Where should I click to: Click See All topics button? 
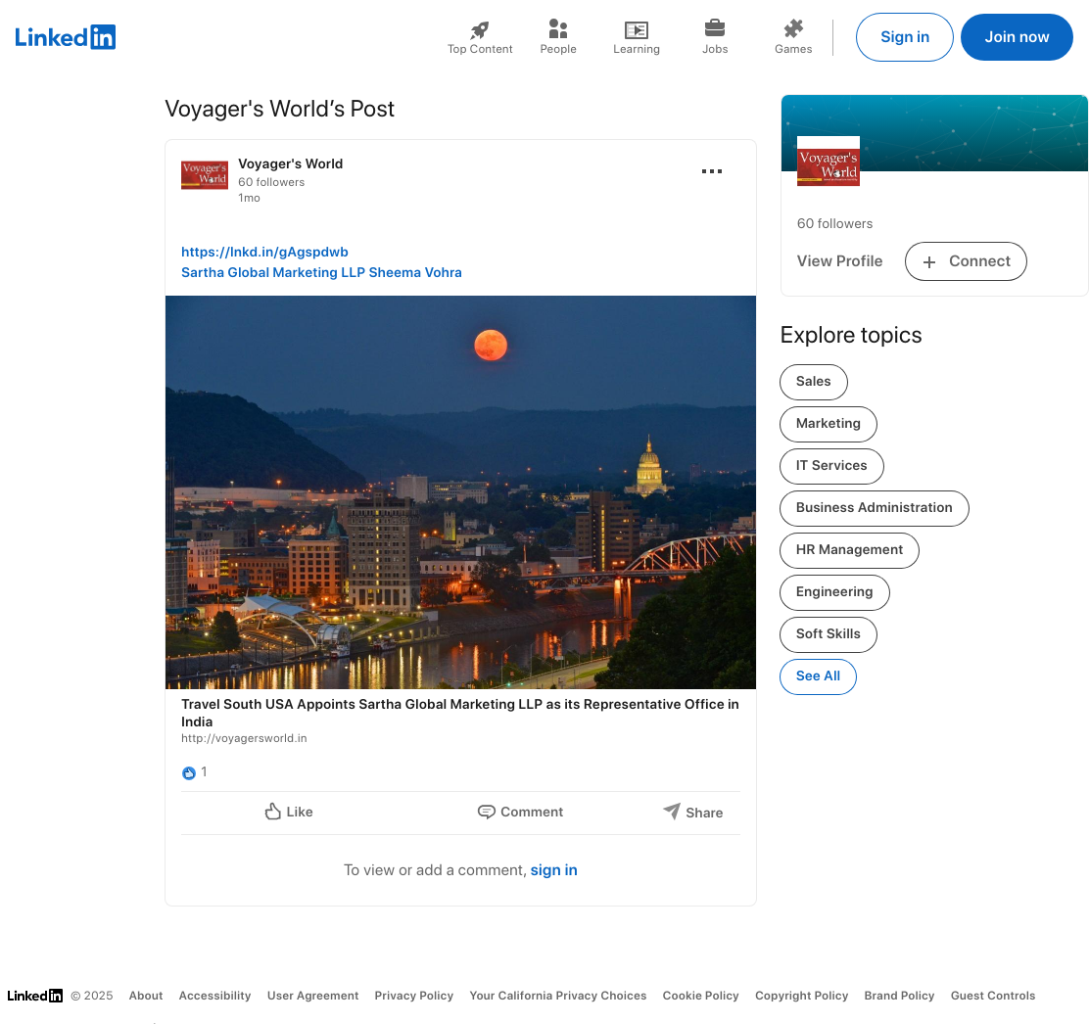818,676
